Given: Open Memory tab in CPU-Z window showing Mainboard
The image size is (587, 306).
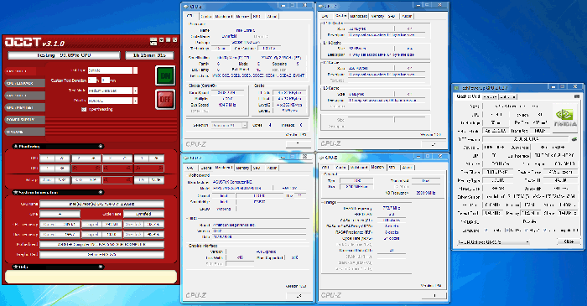Looking at the screenshot, I should (x=242, y=168).
